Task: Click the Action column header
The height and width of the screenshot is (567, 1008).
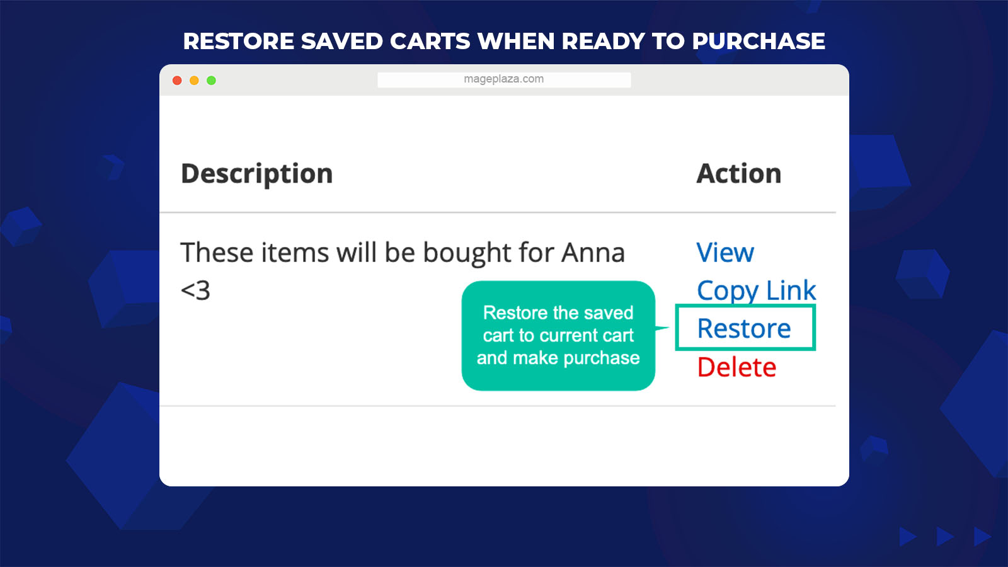Action: [739, 173]
